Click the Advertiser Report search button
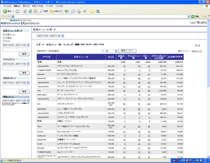210x163 pixels. click(x=24, y=92)
